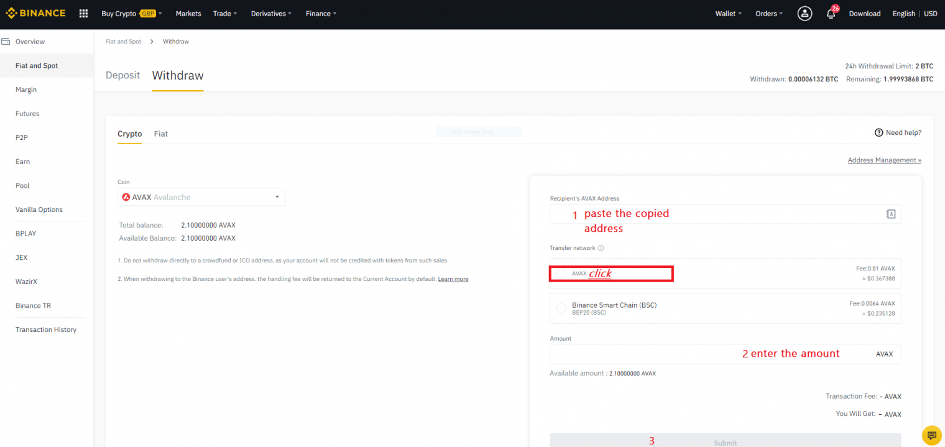945x447 pixels.
Task: Open the notifications bell icon
Action: coord(831,13)
